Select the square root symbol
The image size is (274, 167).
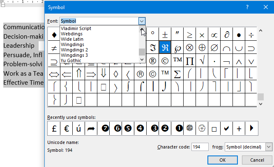pos(202,61)
